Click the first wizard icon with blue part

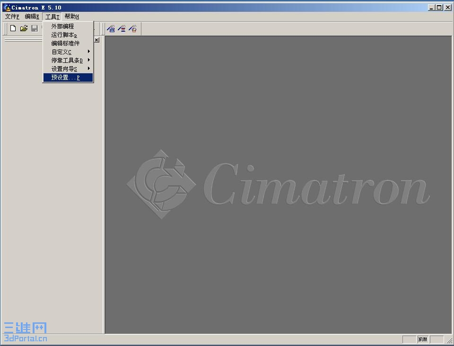[x=111, y=29]
